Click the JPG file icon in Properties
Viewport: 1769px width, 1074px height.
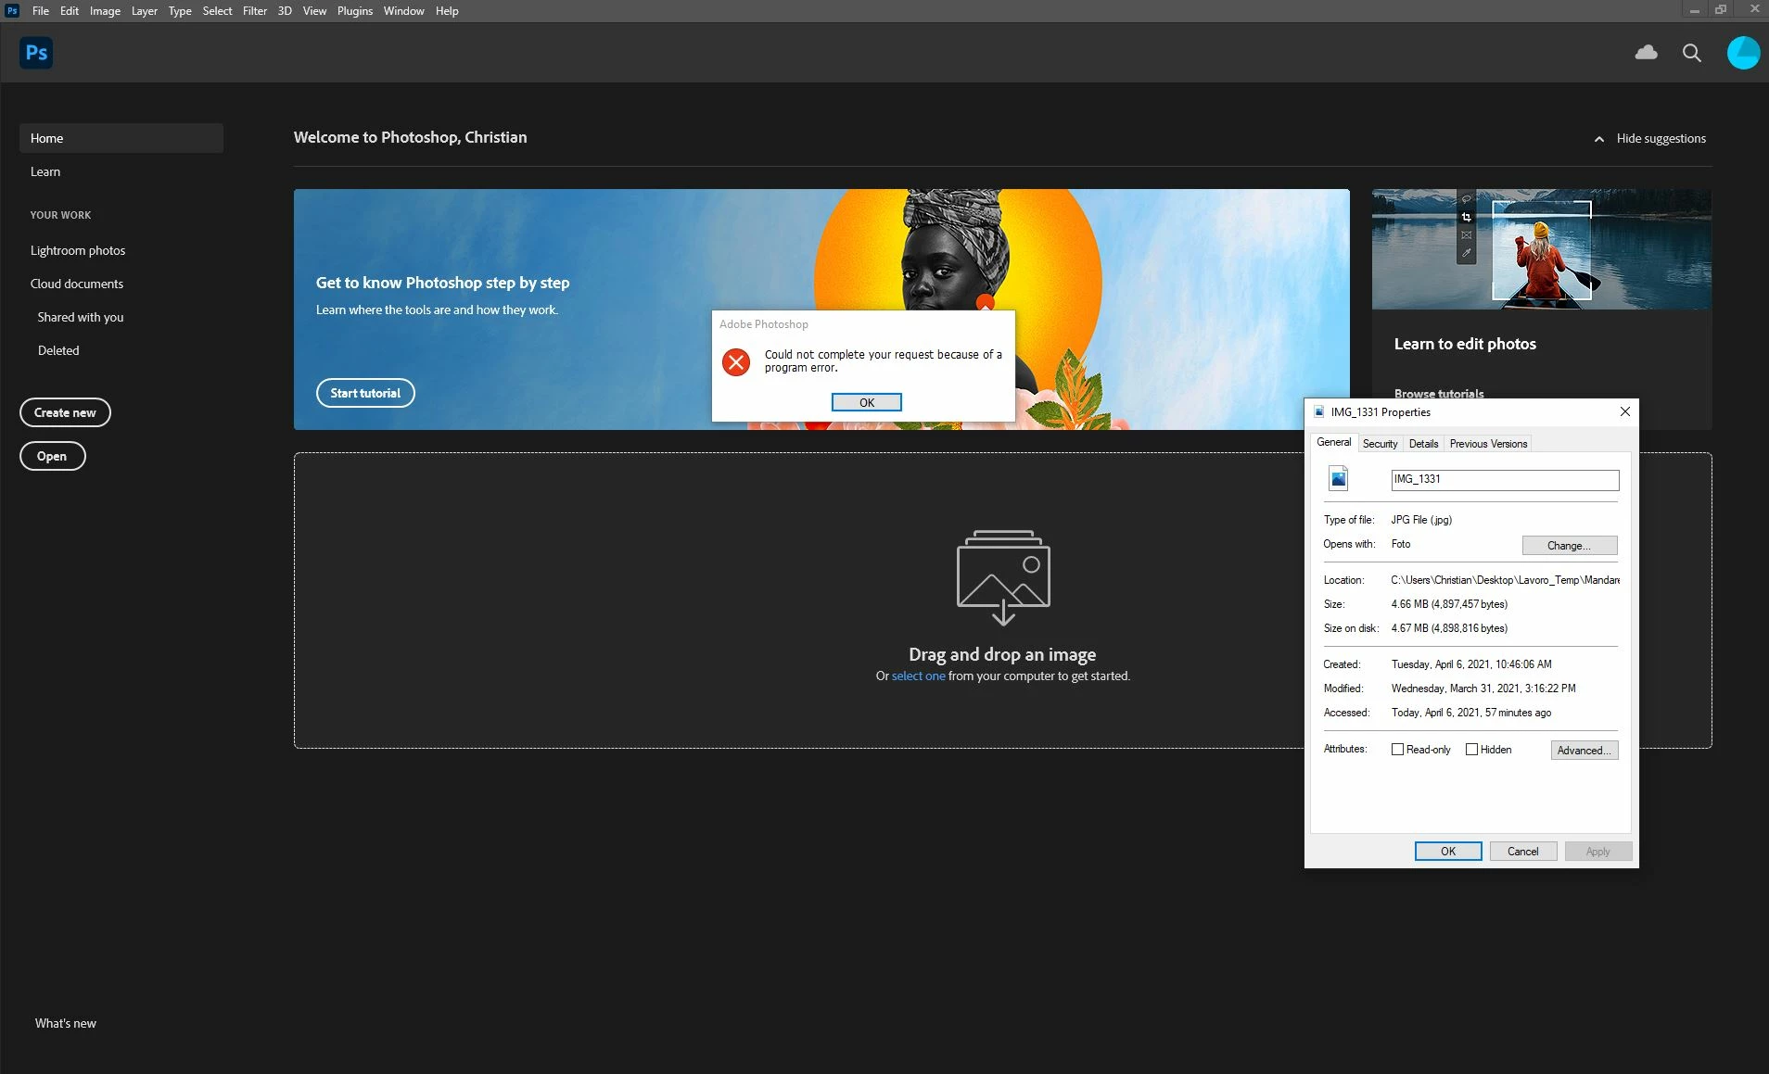click(x=1338, y=478)
